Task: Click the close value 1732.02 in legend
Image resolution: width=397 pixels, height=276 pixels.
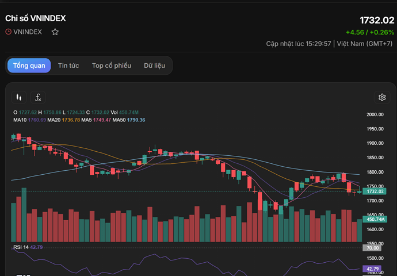Action: click(100, 112)
